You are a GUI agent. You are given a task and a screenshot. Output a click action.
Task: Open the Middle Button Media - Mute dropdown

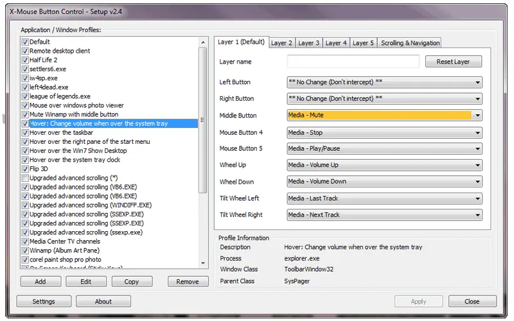click(384, 116)
